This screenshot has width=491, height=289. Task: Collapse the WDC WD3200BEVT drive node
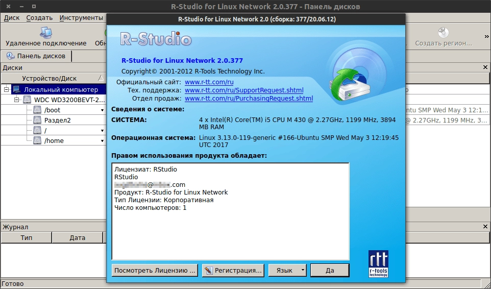pyautogui.click(x=16, y=100)
